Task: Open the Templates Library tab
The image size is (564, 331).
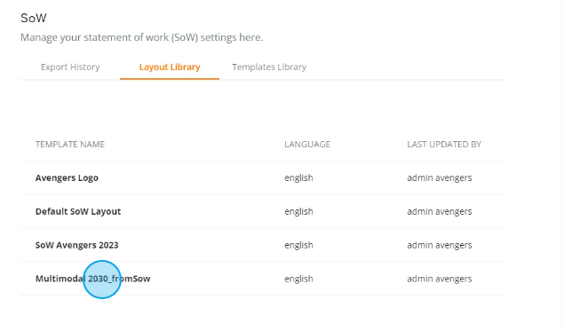Action: pyautogui.click(x=269, y=67)
